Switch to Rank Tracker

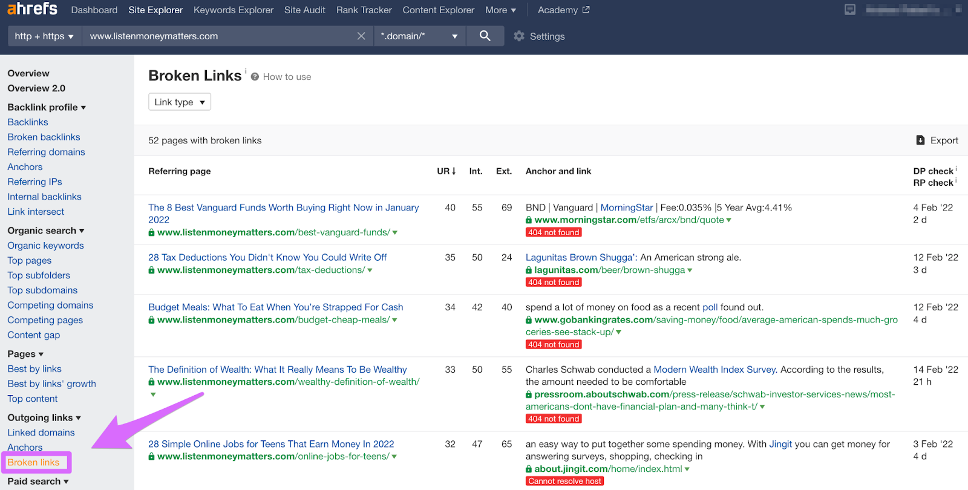point(364,10)
